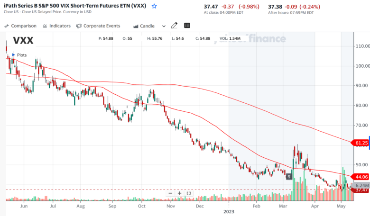This screenshot has height=216, width=370.
Task: Select the Candle chart type
Action: (x=144, y=26)
